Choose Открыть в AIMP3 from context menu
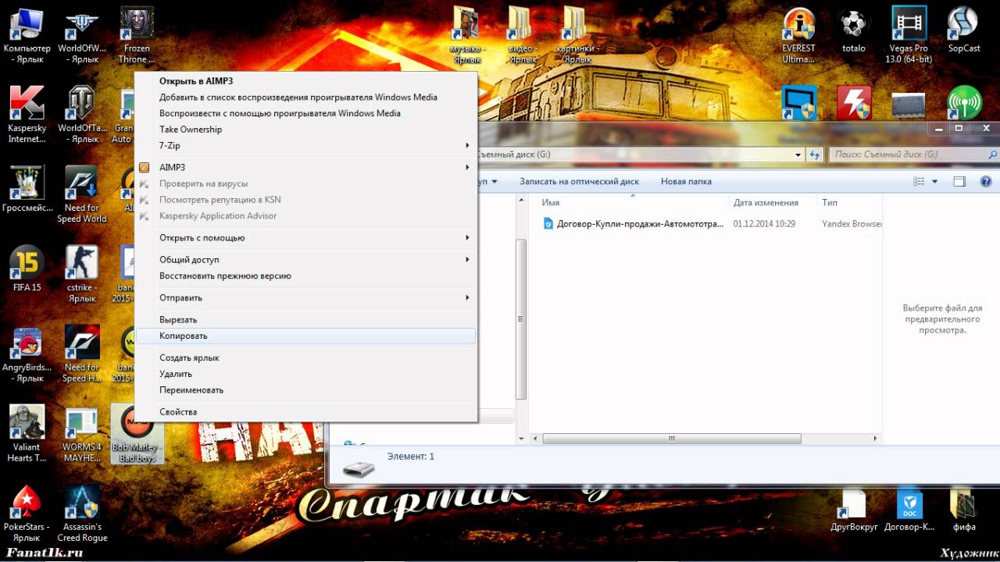The height and width of the screenshot is (562, 1000). (305, 80)
